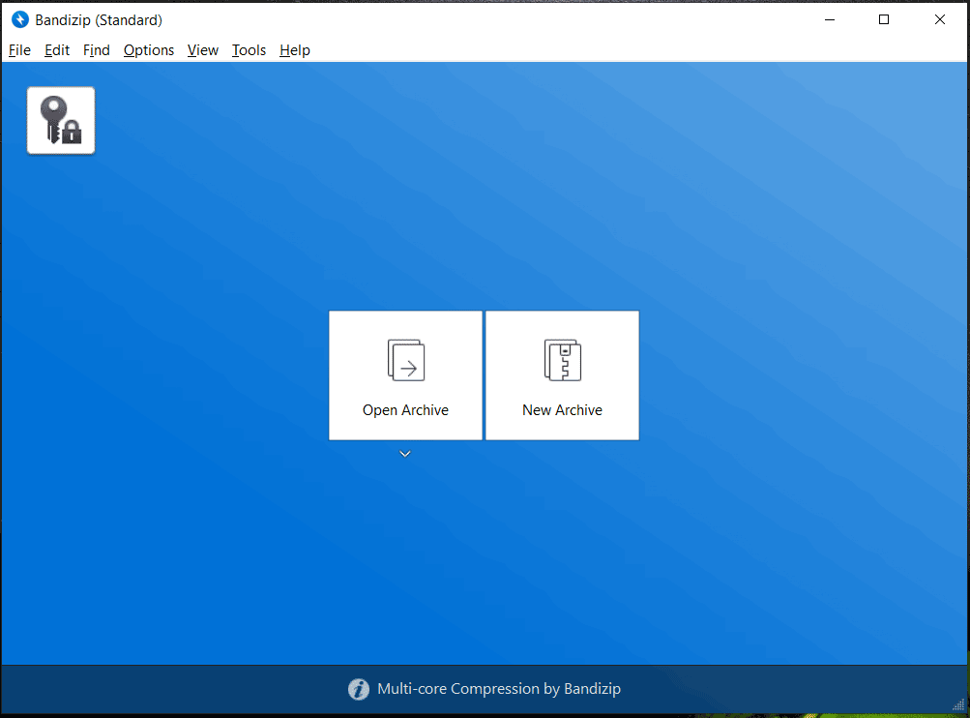
Task: Click the Bandizip logo in title bar
Action: pos(19,19)
